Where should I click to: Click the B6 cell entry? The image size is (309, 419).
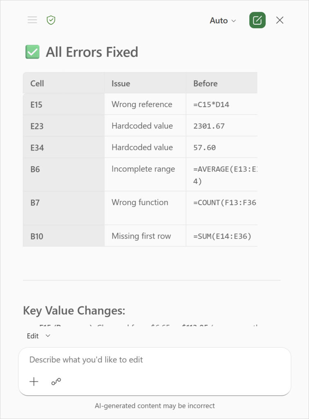[35, 169]
